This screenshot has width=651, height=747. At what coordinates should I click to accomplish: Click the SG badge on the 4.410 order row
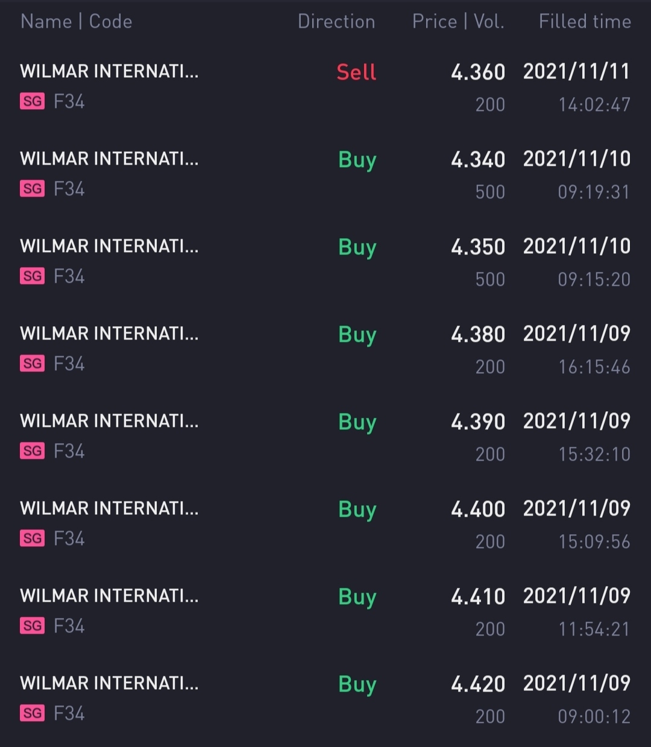point(33,626)
